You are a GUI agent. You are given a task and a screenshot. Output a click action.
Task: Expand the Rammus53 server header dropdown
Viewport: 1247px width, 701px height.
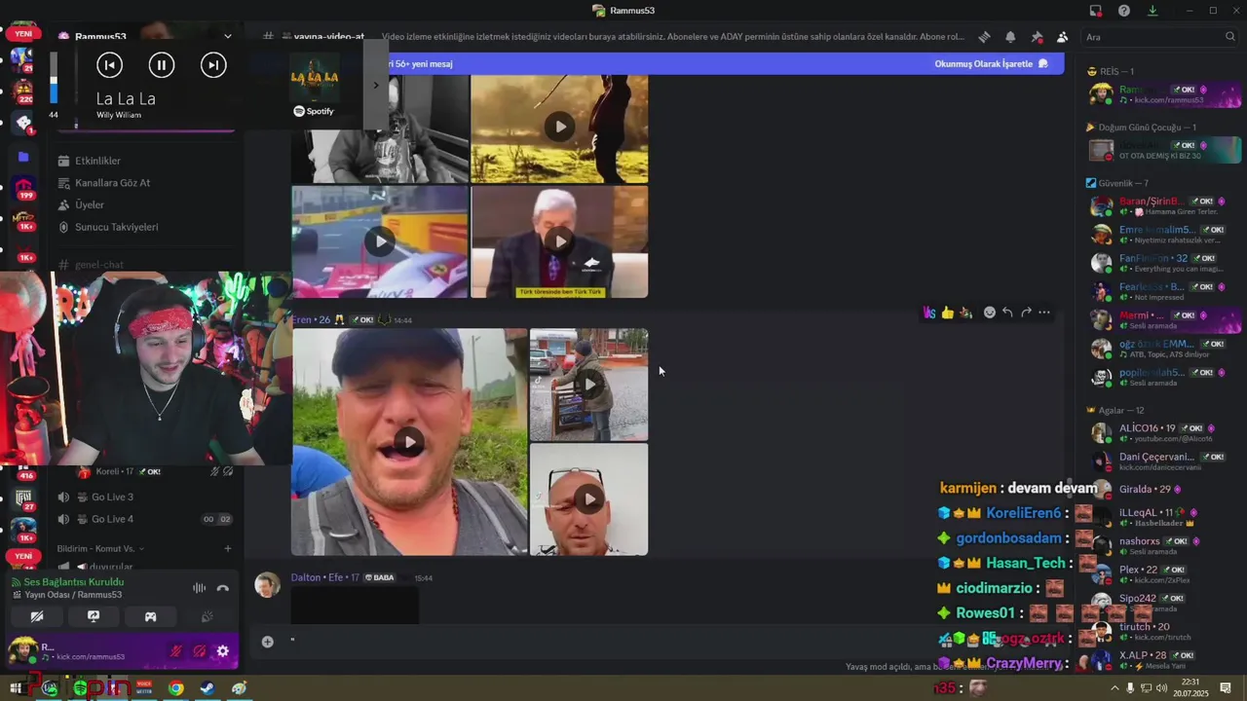228,37
